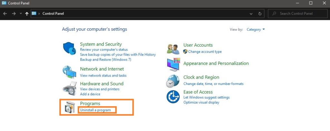Click the Appearance and Personalization monitor icon
The image size is (330, 131).
(174, 64)
